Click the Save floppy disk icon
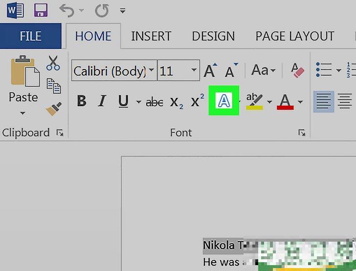The width and height of the screenshot is (356, 271). [x=41, y=10]
